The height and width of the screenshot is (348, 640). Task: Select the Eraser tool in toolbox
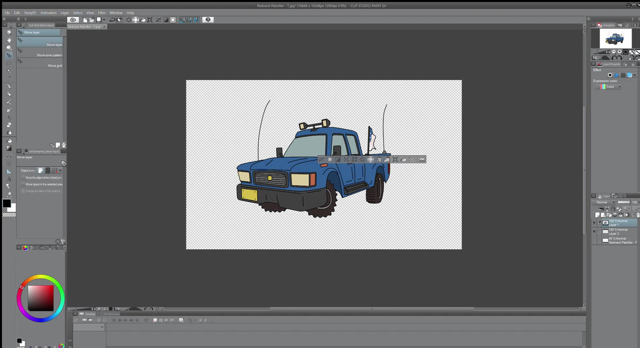[x=9, y=125]
